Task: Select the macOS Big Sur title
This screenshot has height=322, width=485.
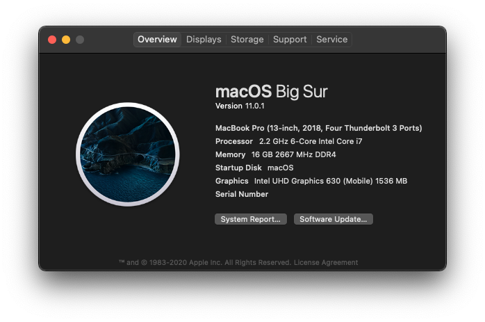Action: [271, 92]
